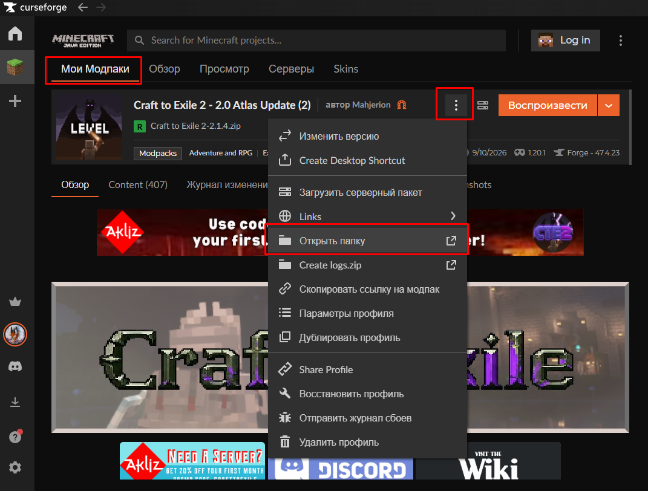Click the Log in button
This screenshot has height=491, width=648.
tap(565, 41)
